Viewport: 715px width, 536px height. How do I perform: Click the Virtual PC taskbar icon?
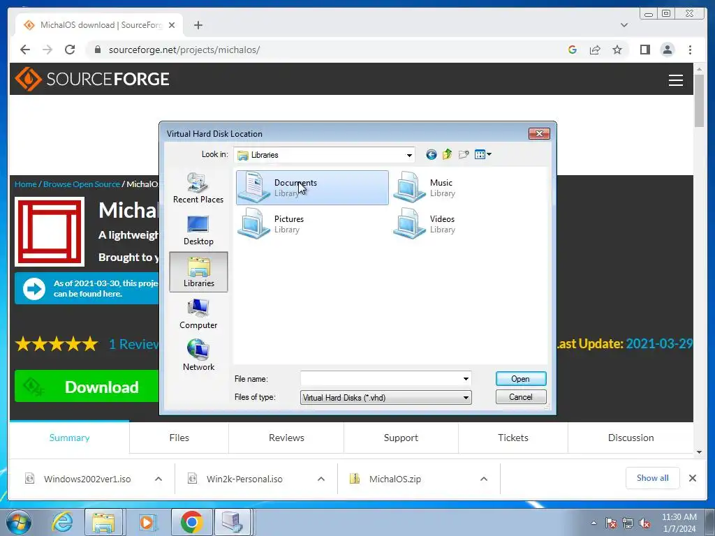[x=232, y=522]
